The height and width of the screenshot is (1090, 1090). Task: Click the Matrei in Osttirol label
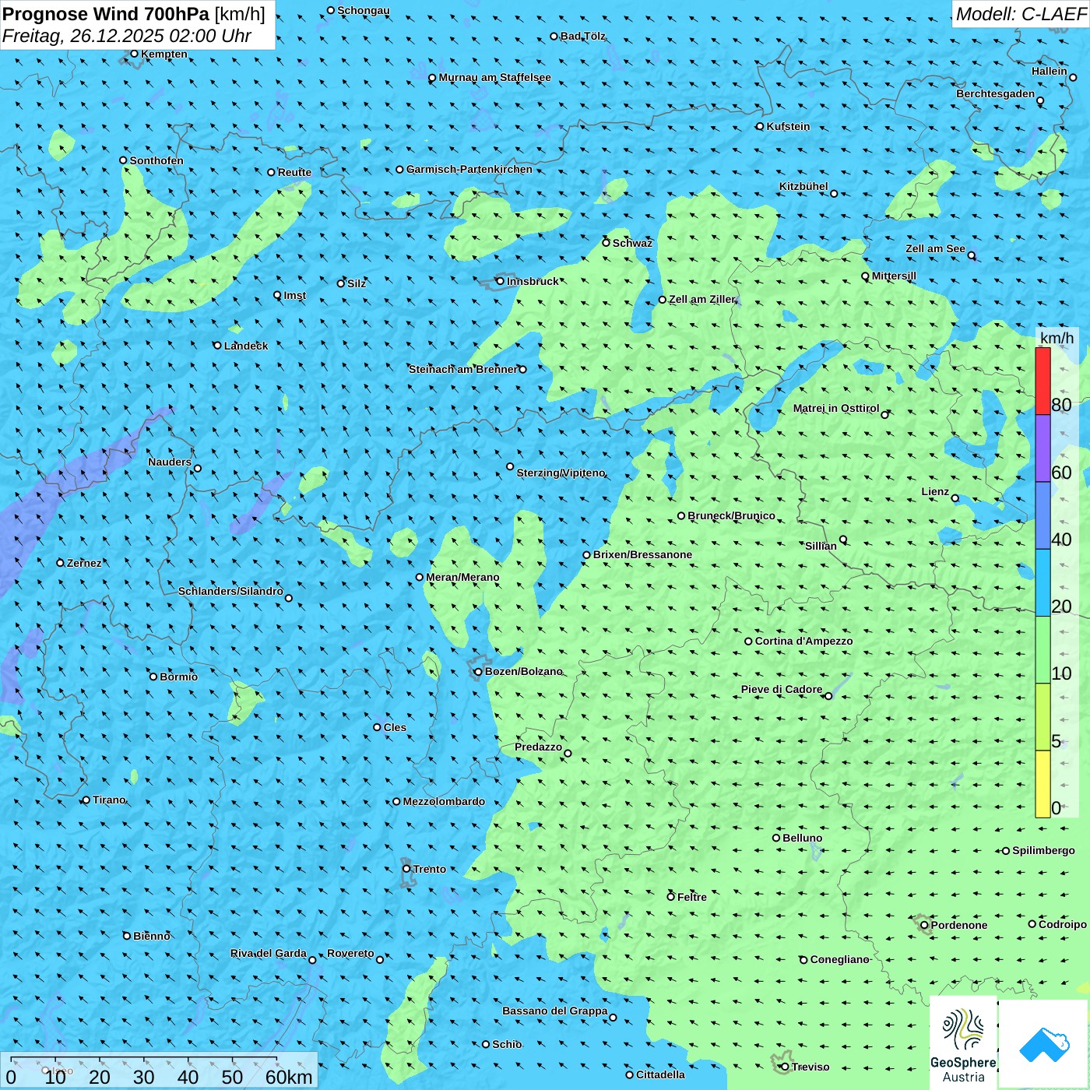tap(836, 408)
